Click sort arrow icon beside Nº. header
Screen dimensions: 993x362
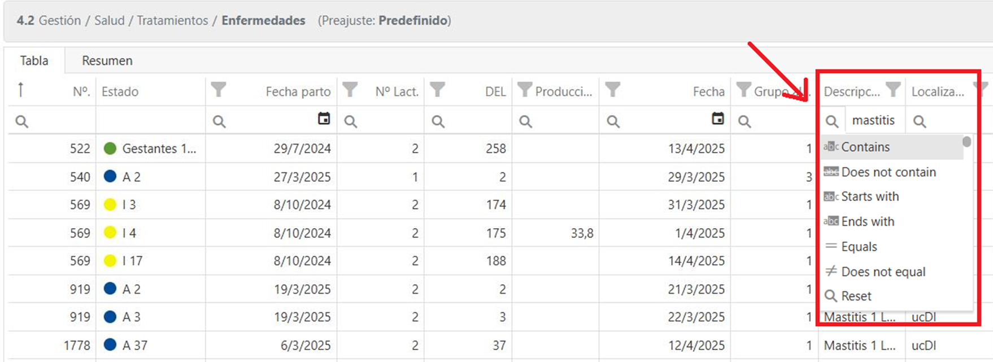point(20,90)
